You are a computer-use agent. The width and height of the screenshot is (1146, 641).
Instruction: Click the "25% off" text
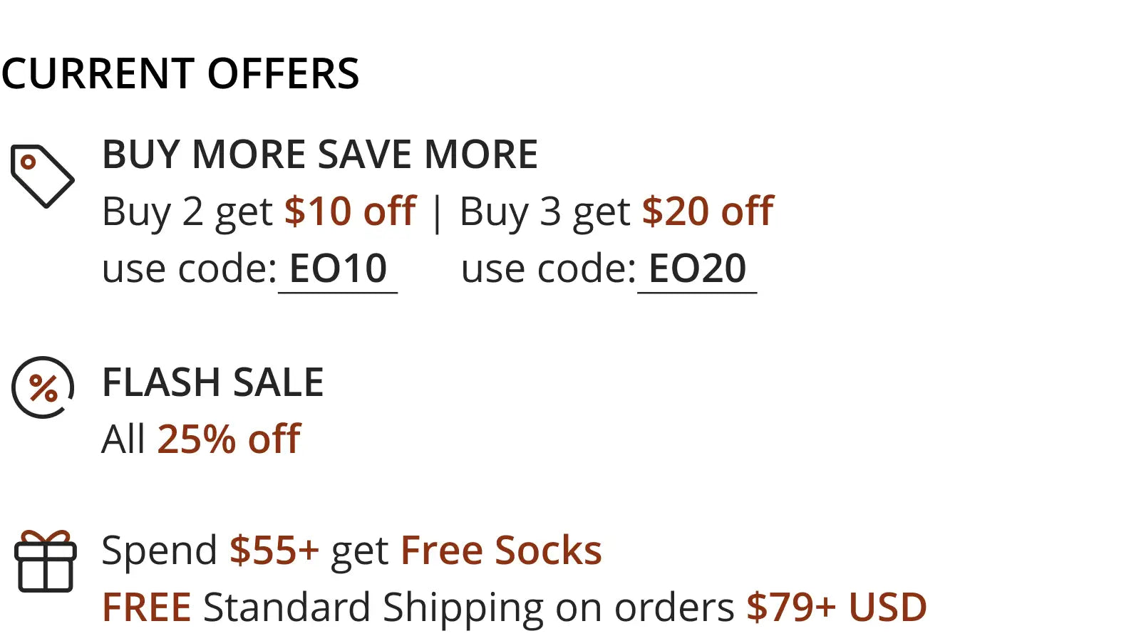229,439
